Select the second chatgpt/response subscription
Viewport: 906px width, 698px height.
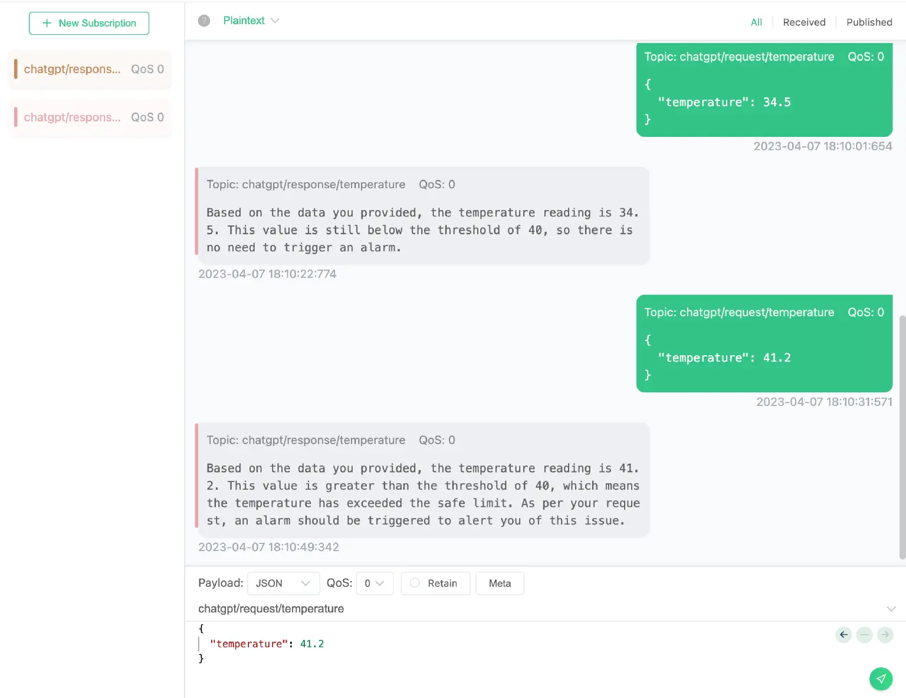89,117
